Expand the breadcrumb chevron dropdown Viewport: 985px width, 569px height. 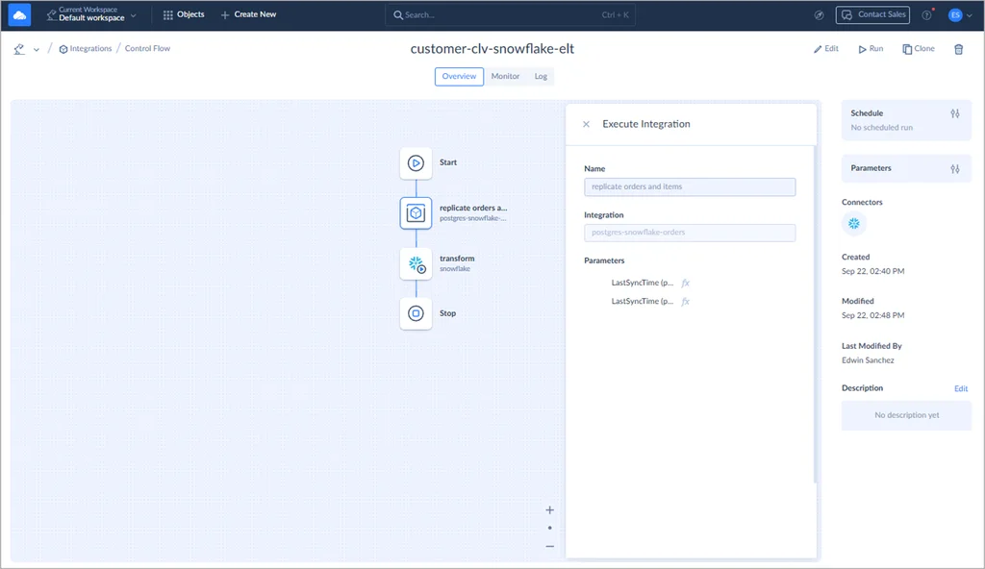coord(37,50)
